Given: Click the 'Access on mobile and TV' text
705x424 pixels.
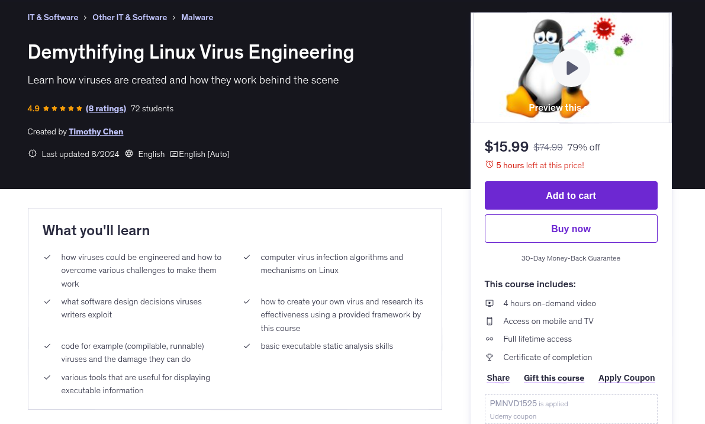Looking at the screenshot, I should coord(548,321).
